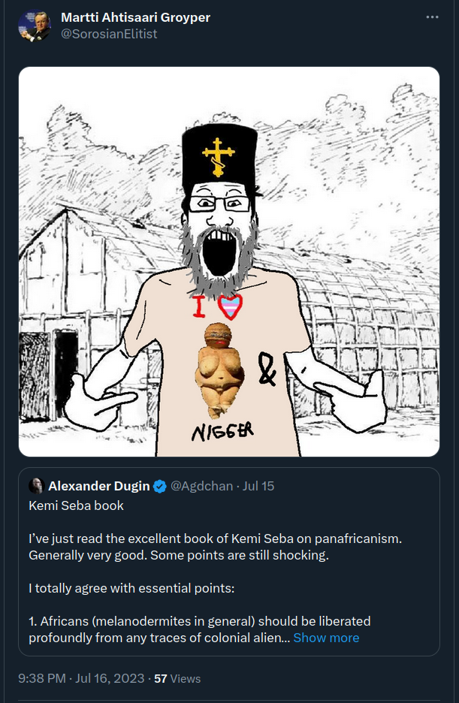The image size is (459, 703).
Task: Click the @Agdchan handle
Action: tap(202, 486)
